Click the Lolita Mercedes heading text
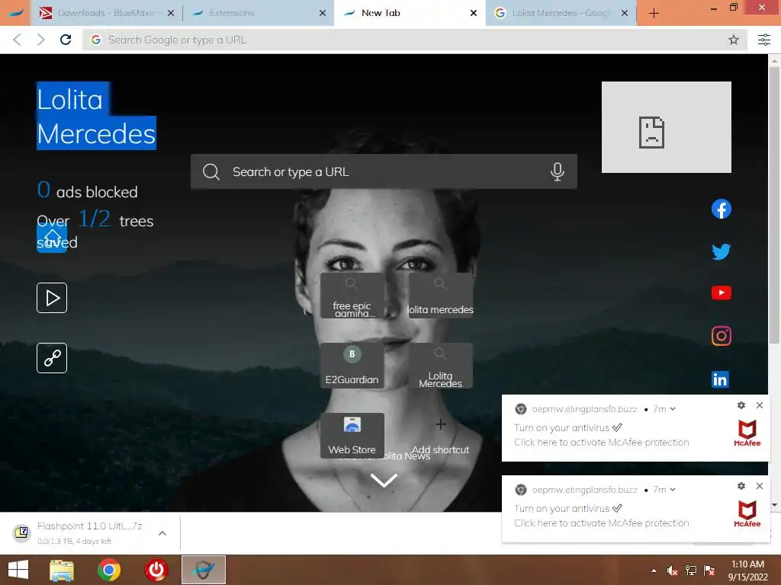This screenshot has height=585, width=781. coord(96,116)
